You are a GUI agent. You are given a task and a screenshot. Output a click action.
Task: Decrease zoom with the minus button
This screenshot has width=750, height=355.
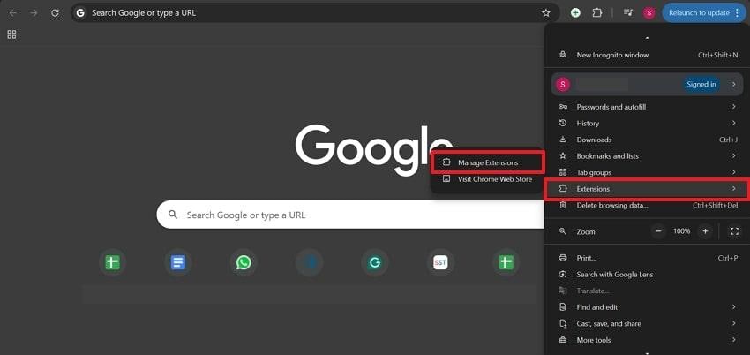[658, 231]
